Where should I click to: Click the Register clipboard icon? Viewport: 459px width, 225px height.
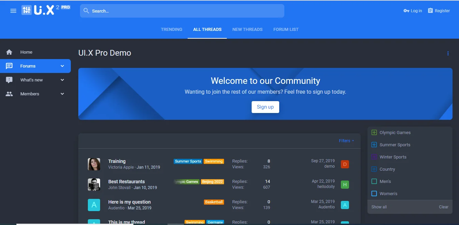(430, 11)
